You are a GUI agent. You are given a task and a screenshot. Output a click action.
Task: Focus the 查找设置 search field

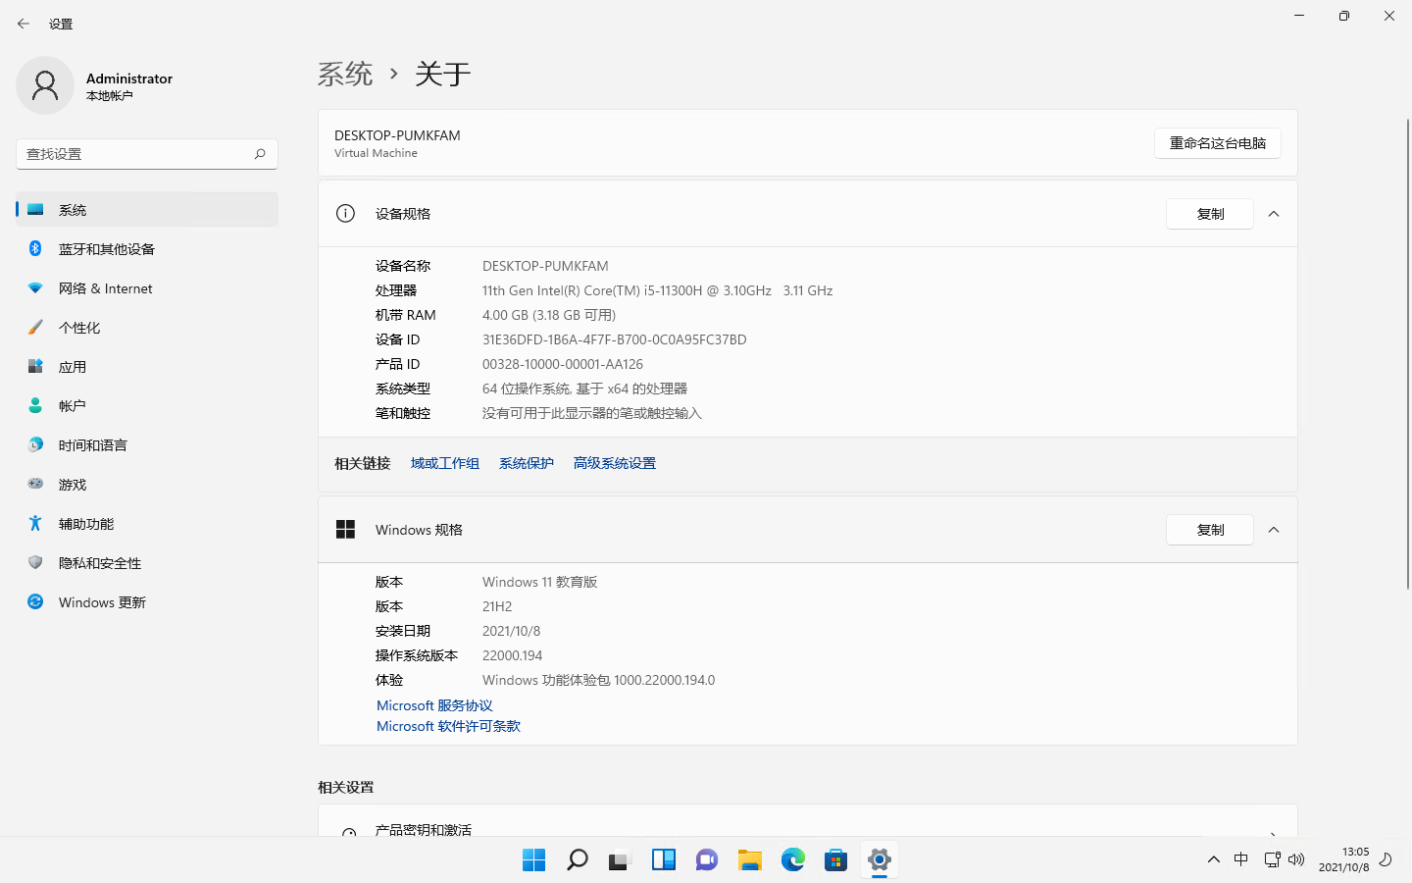pos(147,154)
